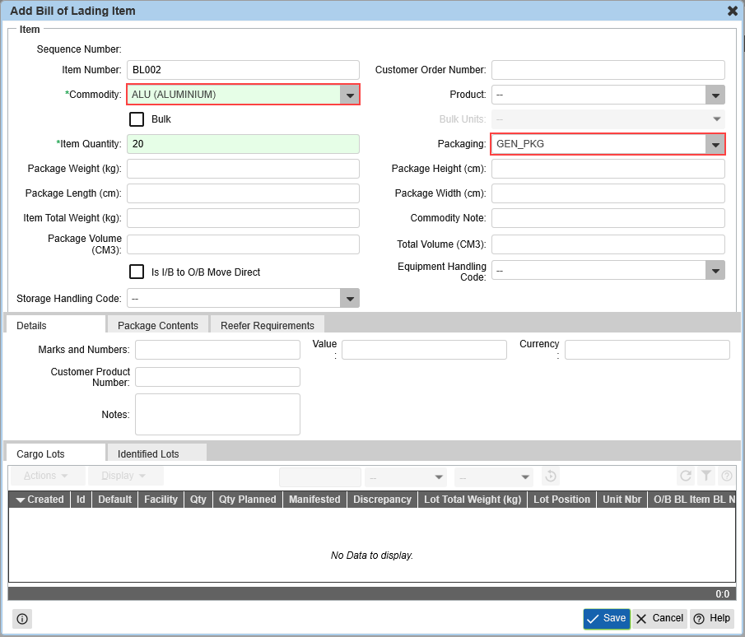This screenshot has width=745, height=637.
Task: Sort by the Manifested column header
Action: [x=314, y=500]
